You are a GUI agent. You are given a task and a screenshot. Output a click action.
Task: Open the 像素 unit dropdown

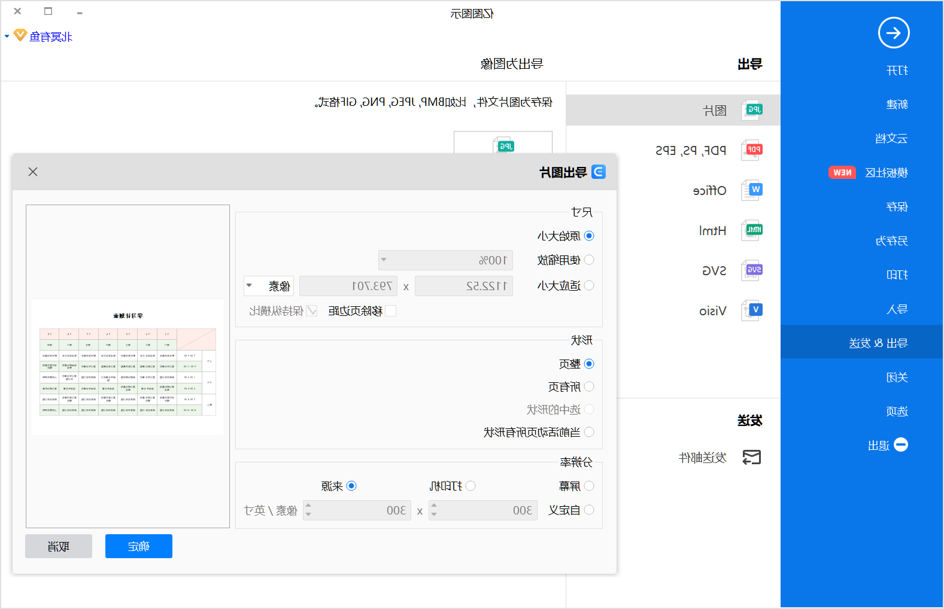coord(269,286)
